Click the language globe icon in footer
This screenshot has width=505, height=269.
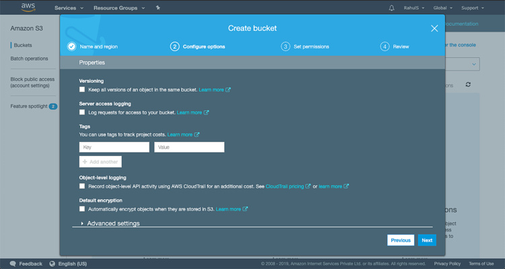point(52,264)
